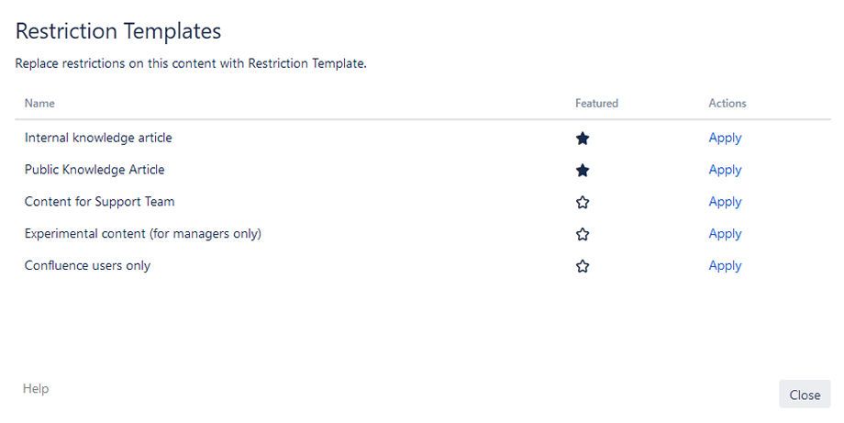Open the Help link
844x423 pixels.
click(36, 388)
